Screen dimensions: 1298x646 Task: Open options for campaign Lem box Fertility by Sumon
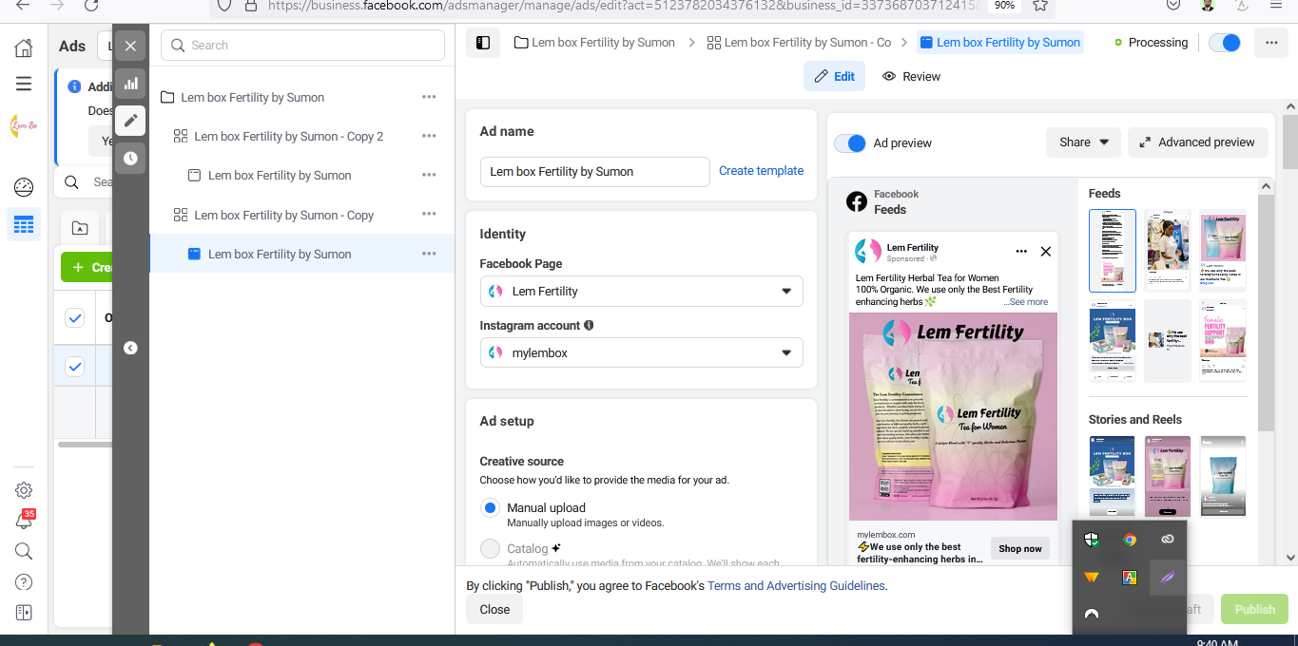coord(429,97)
